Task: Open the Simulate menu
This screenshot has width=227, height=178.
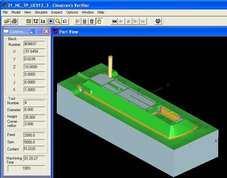Action: [x=41, y=12]
